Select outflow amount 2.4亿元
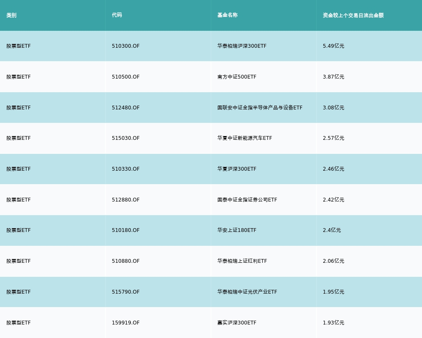The width and height of the screenshot is (422, 338). pyautogui.click(x=332, y=230)
